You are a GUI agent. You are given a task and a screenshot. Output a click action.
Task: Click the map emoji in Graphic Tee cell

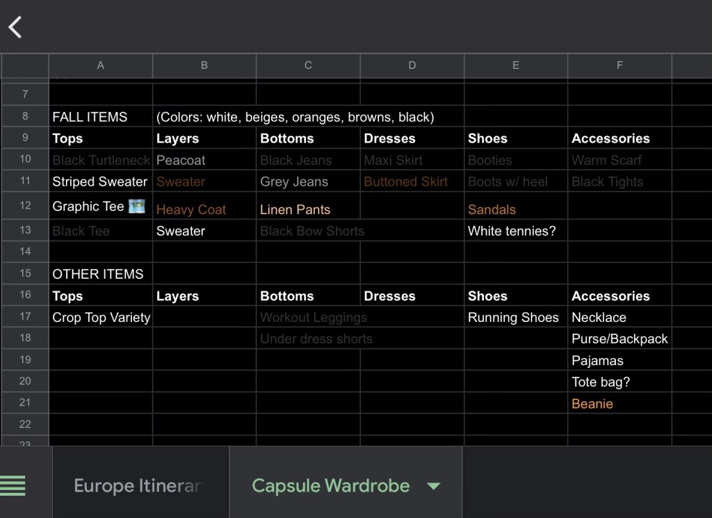coord(137,206)
